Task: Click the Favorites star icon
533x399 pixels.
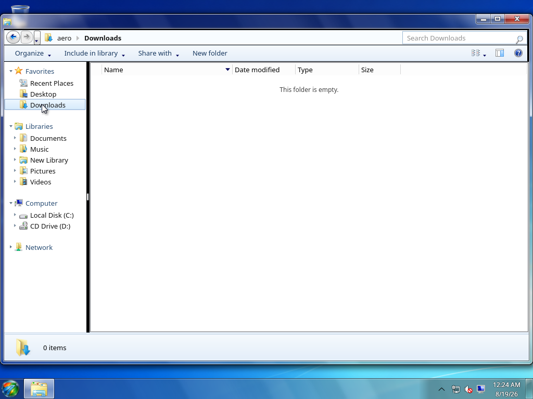Action: pos(19,71)
